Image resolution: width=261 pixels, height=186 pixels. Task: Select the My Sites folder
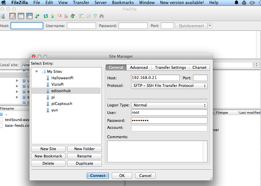(54, 72)
